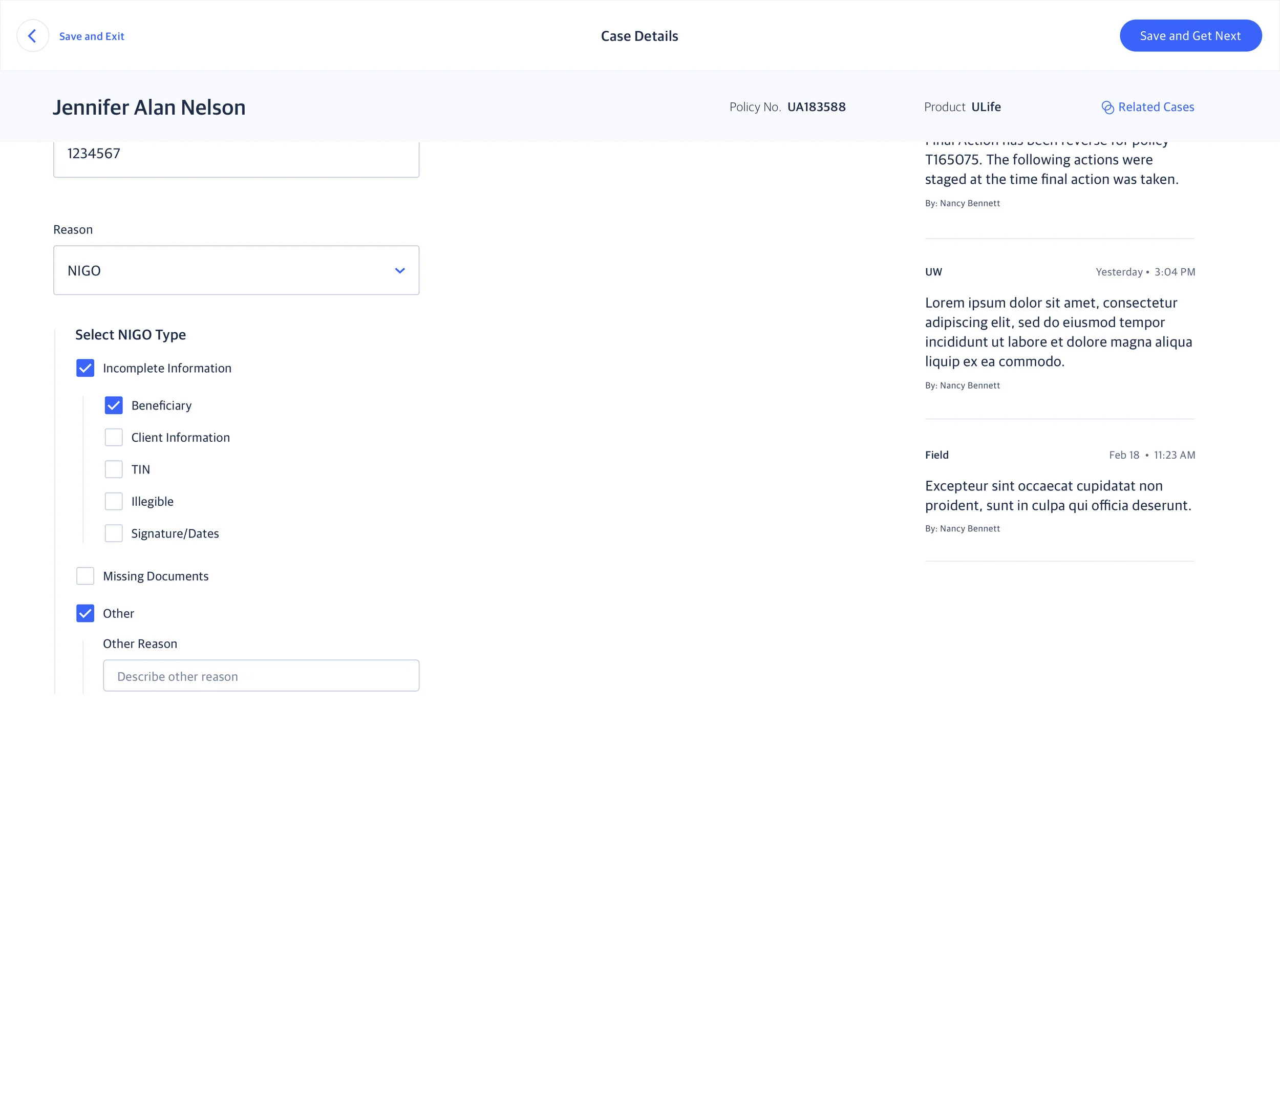
Task: Uncheck Incomplete Information checkbox
Action: click(86, 368)
